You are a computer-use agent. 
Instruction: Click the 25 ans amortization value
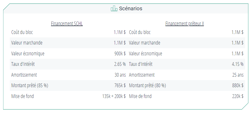238,75
